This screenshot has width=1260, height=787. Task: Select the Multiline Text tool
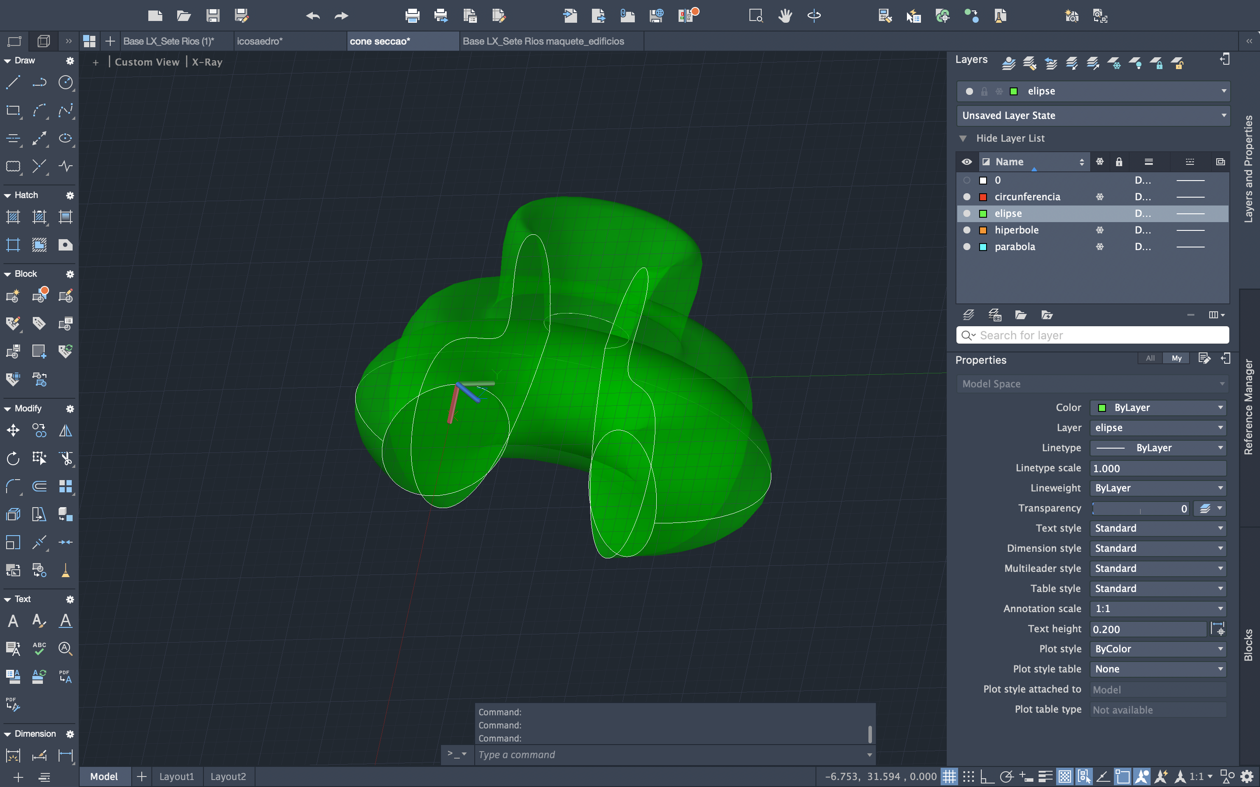(x=13, y=621)
